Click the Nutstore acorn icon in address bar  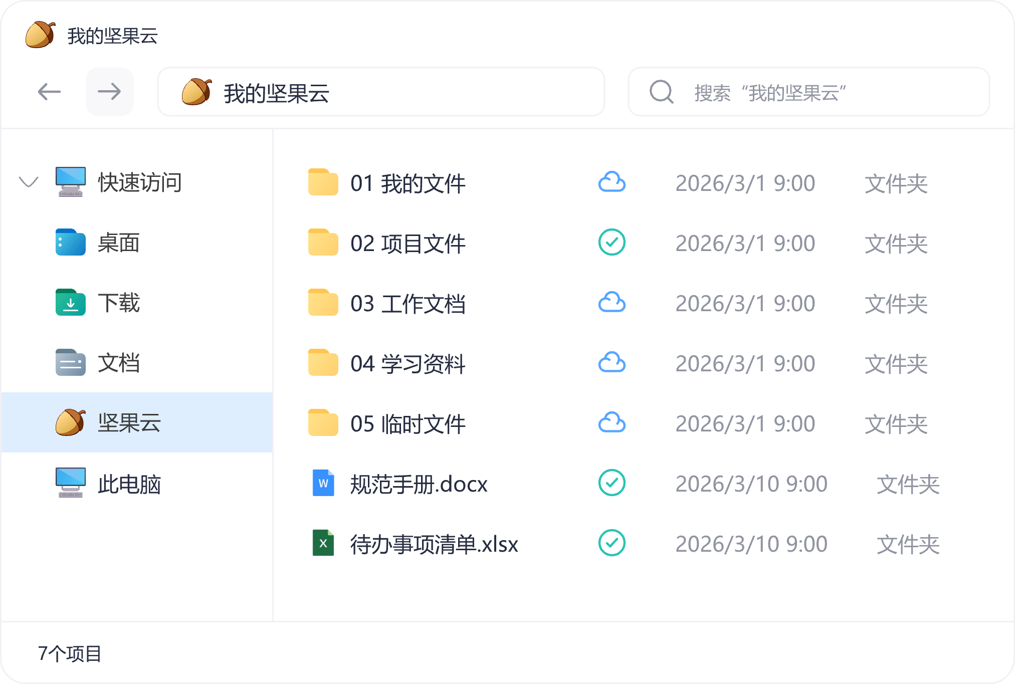pos(197,92)
